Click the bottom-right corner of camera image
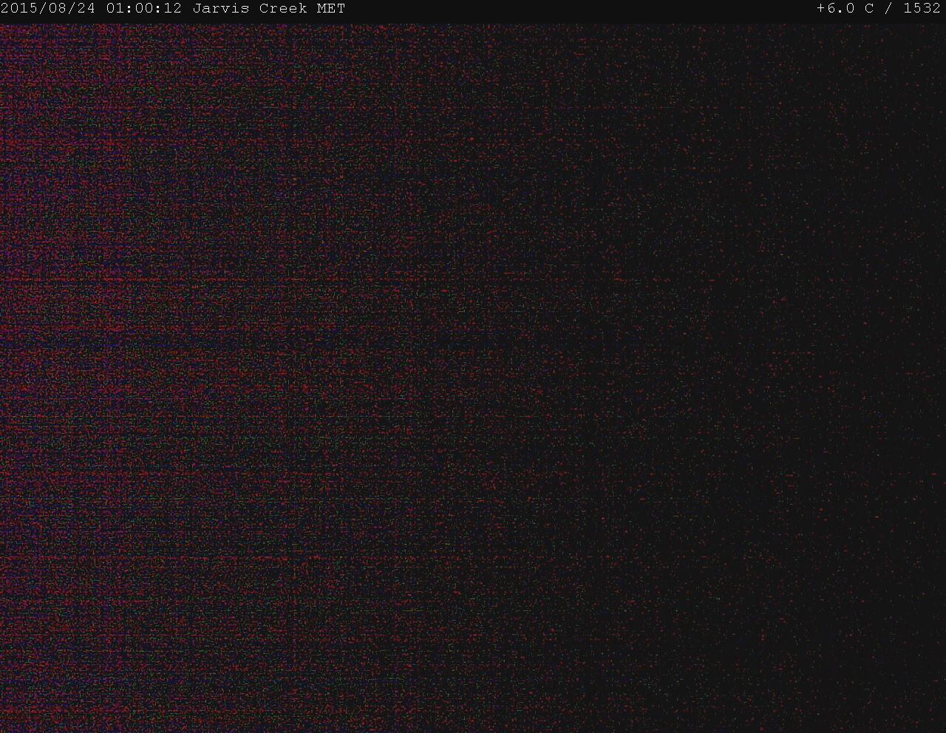 (x=942, y=729)
